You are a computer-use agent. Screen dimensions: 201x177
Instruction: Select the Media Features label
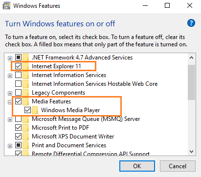(51, 101)
